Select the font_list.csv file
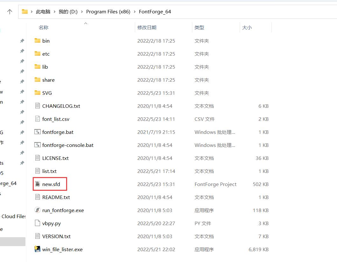The width and height of the screenshot is (337, 262). pos(56,119)
